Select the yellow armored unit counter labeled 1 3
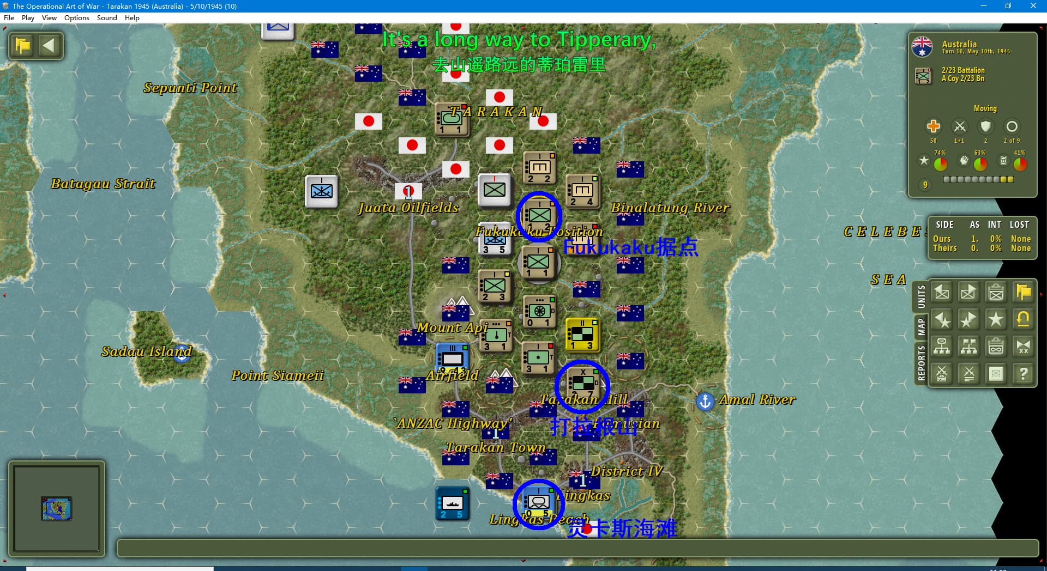Screen dimensions: 1047x571 582,334
